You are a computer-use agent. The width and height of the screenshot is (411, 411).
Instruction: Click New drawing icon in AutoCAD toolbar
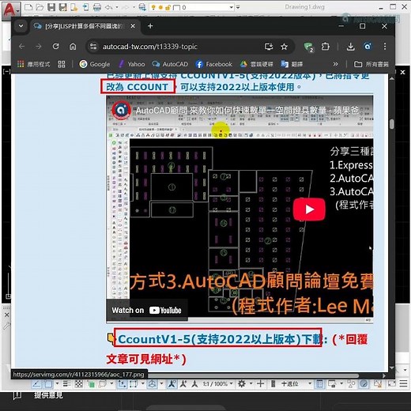pyautogui.click(x=28, y=7)
